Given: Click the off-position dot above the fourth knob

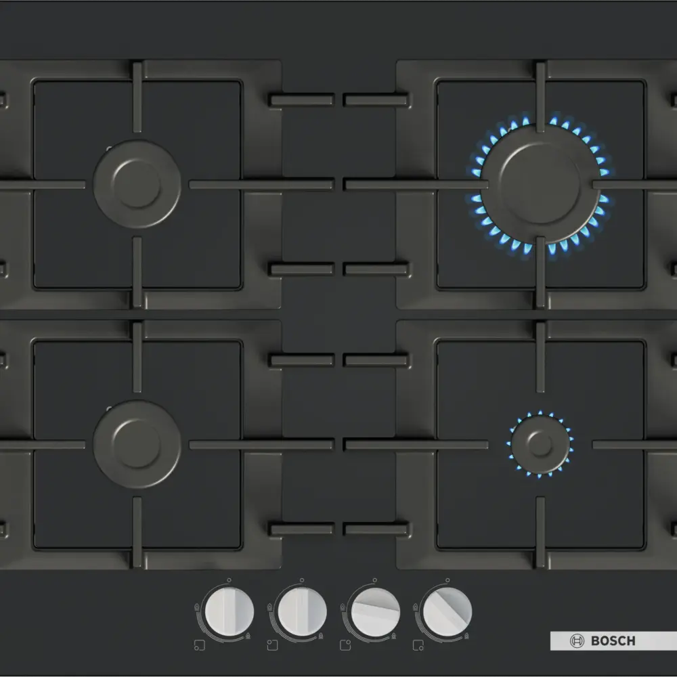Looking at the screenshot, I should pyautogui.click(x=447, y=580).
